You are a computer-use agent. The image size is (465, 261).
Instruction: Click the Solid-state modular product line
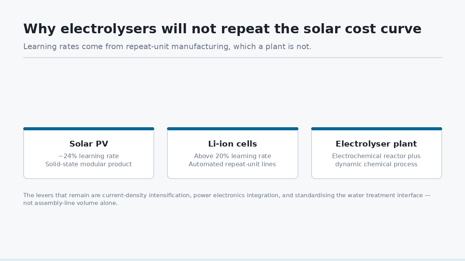[89, 164]
